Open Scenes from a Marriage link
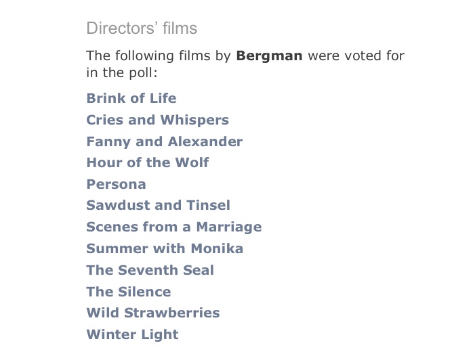473x356 pixels. [173, 227]
